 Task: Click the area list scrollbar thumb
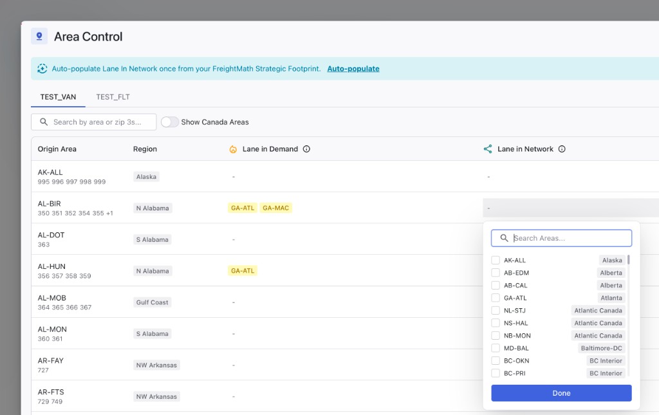coord(628,259)
